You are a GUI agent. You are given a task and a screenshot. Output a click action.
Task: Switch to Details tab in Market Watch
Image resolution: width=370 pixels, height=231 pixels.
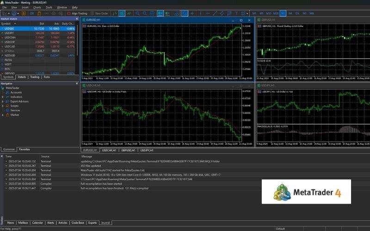[x=22, y=77]
